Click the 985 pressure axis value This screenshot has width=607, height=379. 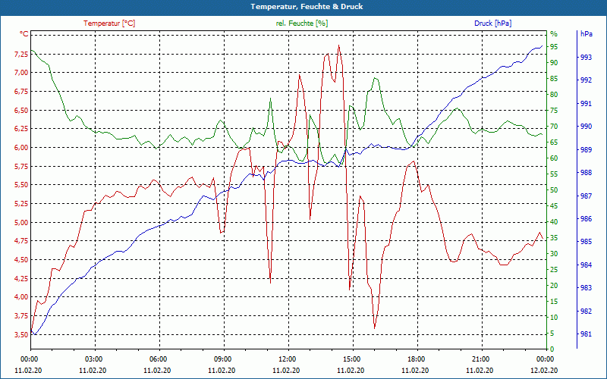[x=586, y=242]
